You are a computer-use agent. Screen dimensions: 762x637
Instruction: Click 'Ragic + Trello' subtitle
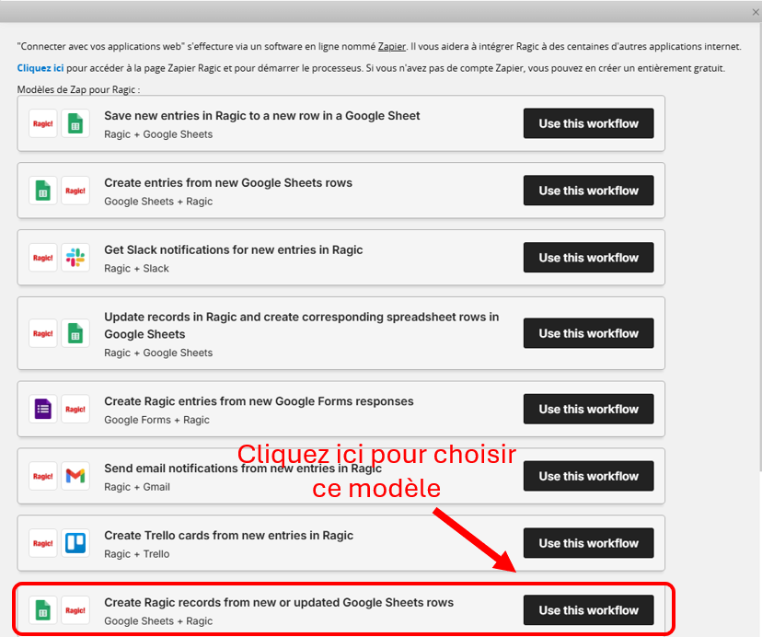coord(136,554)
